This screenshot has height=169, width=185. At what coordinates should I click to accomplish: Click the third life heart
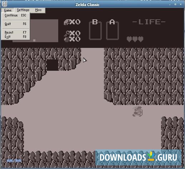(141, 39)
